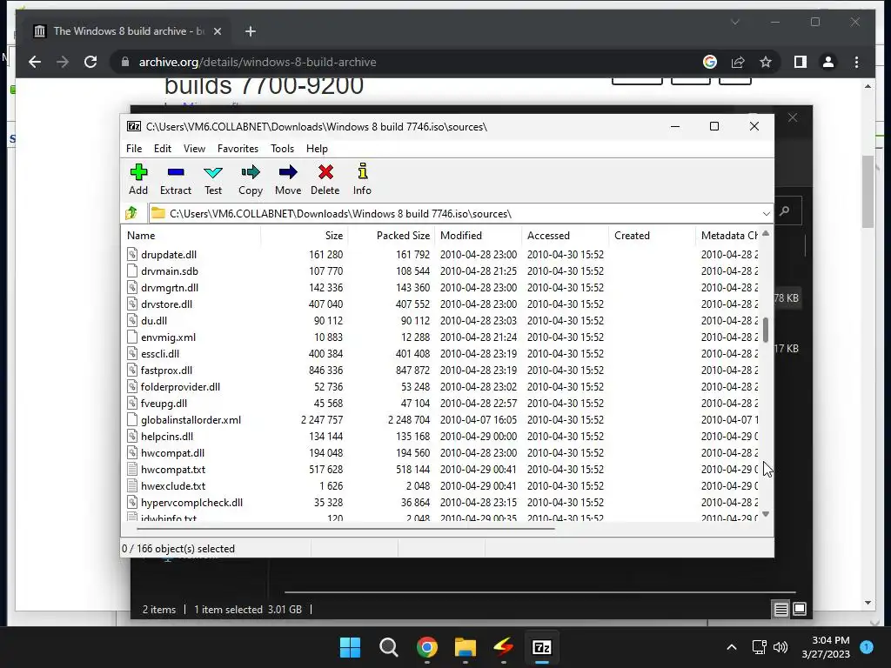Open taskbar Search

coord(389,647)
